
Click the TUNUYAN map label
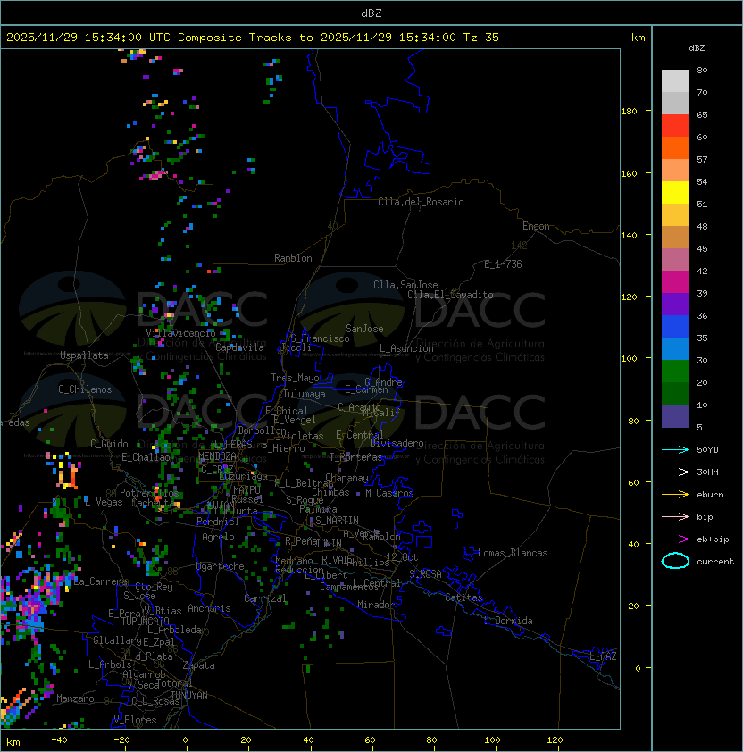(189, 696)
